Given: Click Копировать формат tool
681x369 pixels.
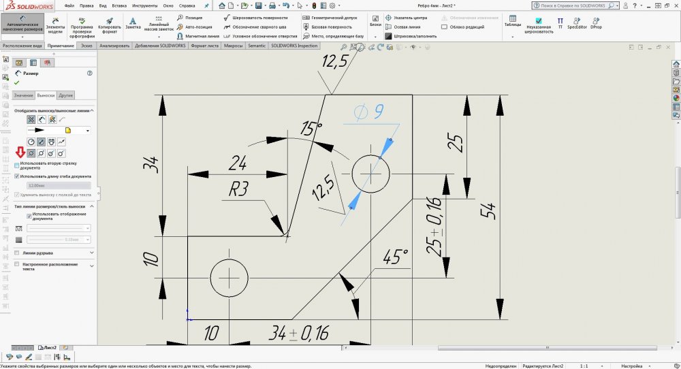Looking at the screenshot, I should pyautogui.click(x=110, y=26).
